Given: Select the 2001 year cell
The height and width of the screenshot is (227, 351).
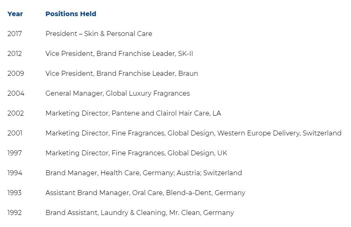Looking at the screenshot, I should tap(15, 133).
